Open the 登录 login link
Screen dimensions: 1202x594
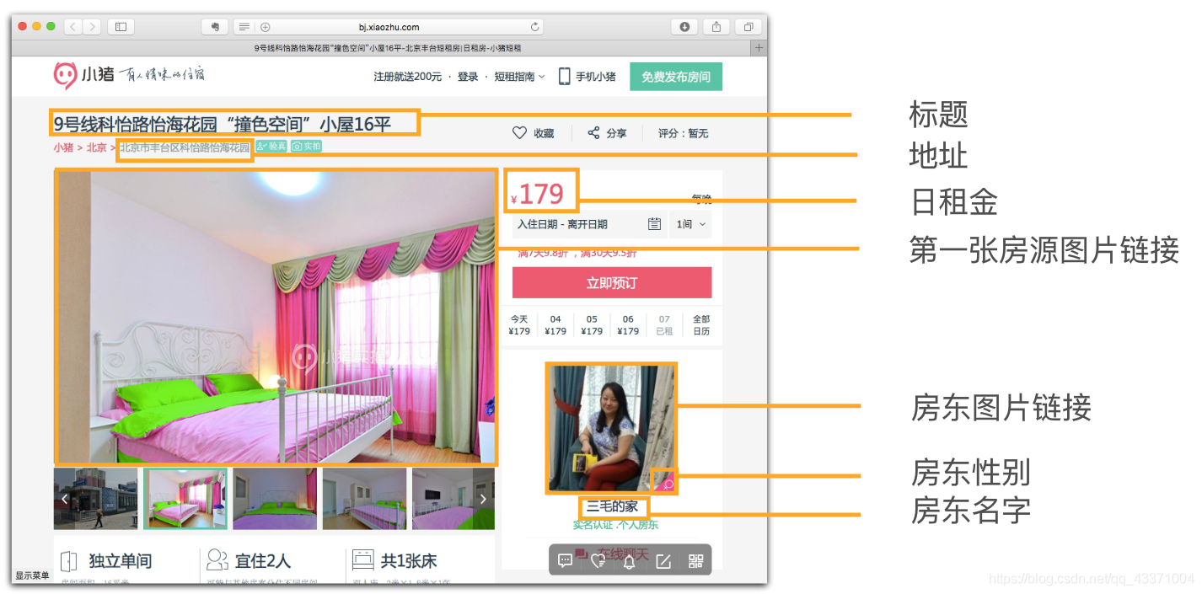tap(468, 77)
